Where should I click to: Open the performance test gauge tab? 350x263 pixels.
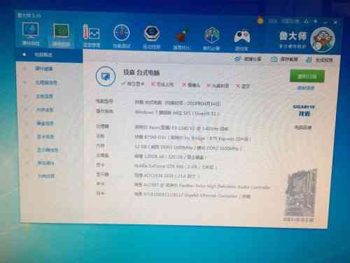pyautogui.click(x=121, y=36)
